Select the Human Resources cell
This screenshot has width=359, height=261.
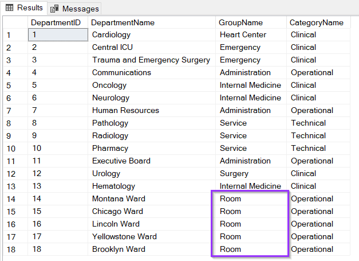tap(125, 111)
